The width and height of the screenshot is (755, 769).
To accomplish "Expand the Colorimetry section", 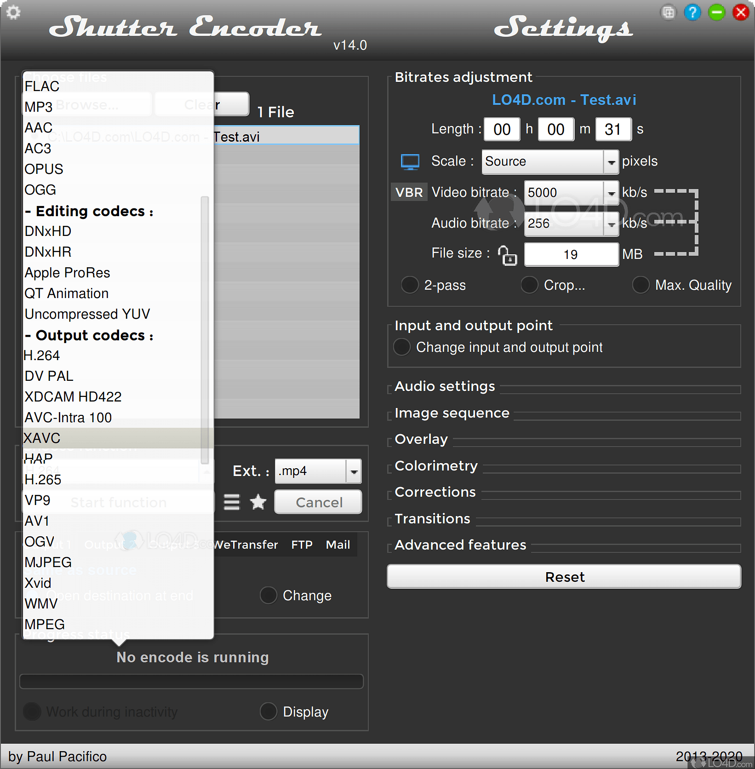I will pyautogui.click(x=436, y=466).
